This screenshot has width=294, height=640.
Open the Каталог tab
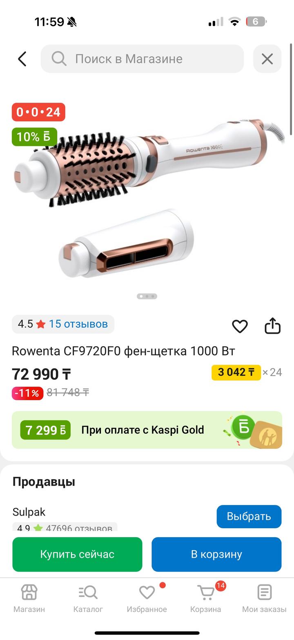[88, 598]
